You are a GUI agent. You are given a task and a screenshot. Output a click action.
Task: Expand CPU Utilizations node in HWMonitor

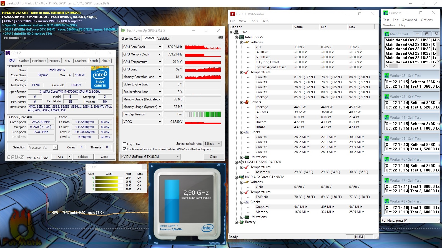pyautogui.click(x=242, y=157)
